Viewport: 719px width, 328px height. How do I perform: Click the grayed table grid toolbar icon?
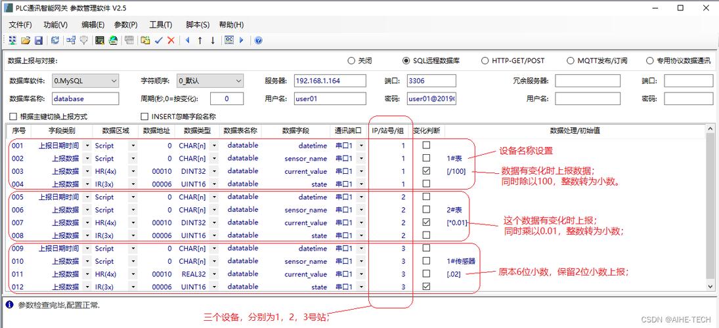(129, 40)
